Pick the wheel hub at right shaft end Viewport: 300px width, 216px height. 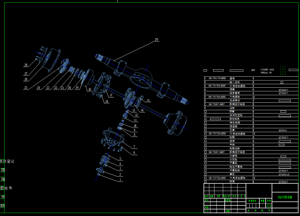tap(175, 123)
